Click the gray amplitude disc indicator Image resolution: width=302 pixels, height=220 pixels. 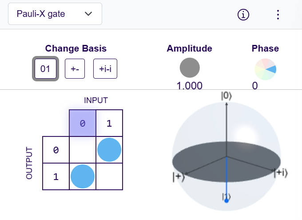point(190,68)
